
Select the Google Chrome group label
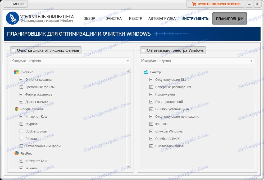click(x=32, y=109)
